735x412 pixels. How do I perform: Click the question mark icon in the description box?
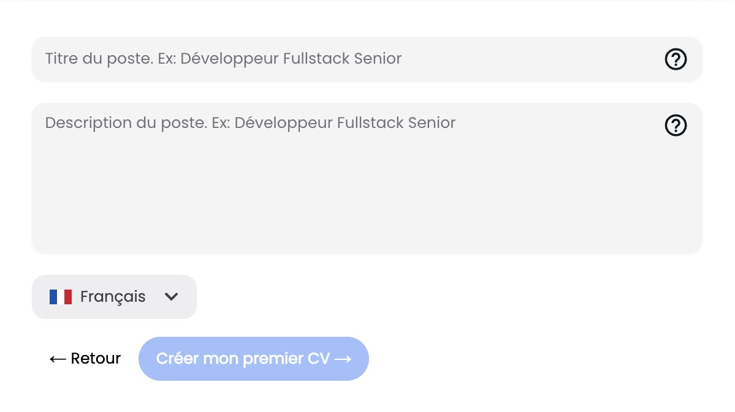[x=676, y=125]
